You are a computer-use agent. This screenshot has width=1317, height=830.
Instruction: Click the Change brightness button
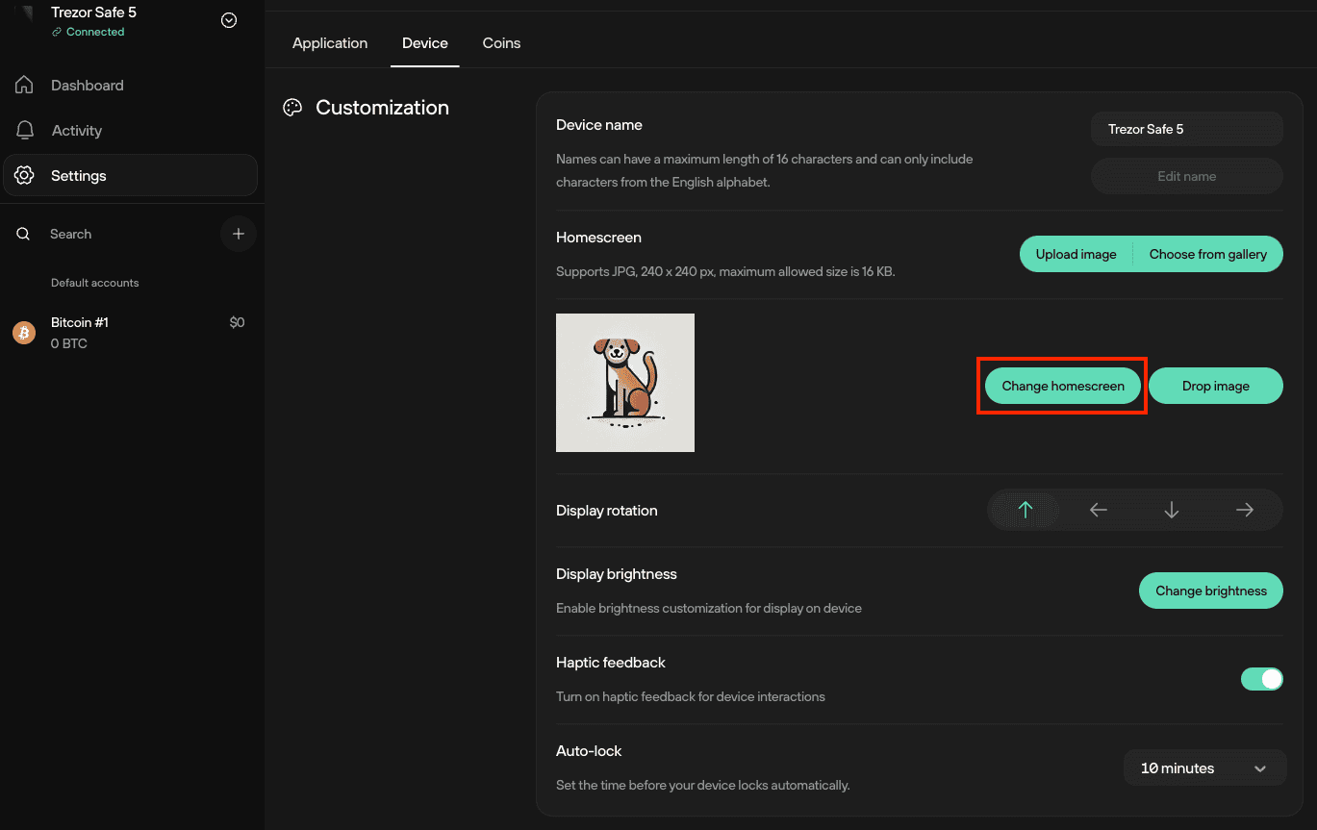(1210, 591)
